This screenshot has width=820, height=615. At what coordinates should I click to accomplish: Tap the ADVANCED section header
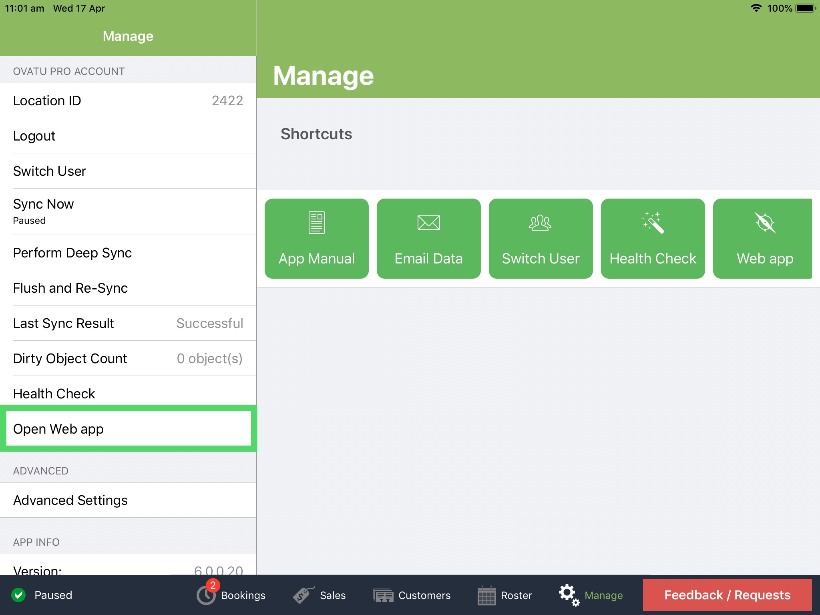41,471
